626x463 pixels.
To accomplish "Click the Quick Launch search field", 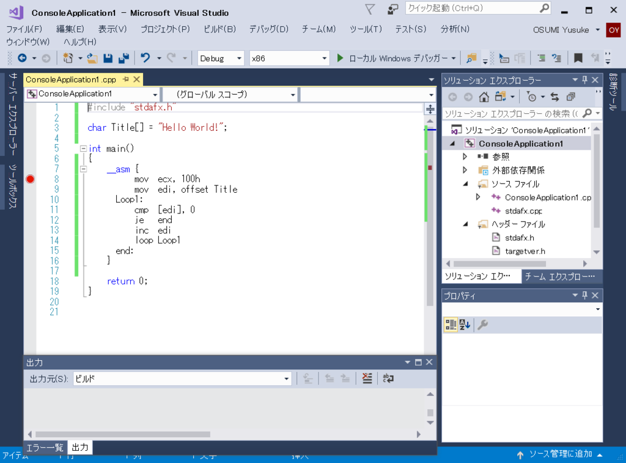I will (x=478, y=8).
